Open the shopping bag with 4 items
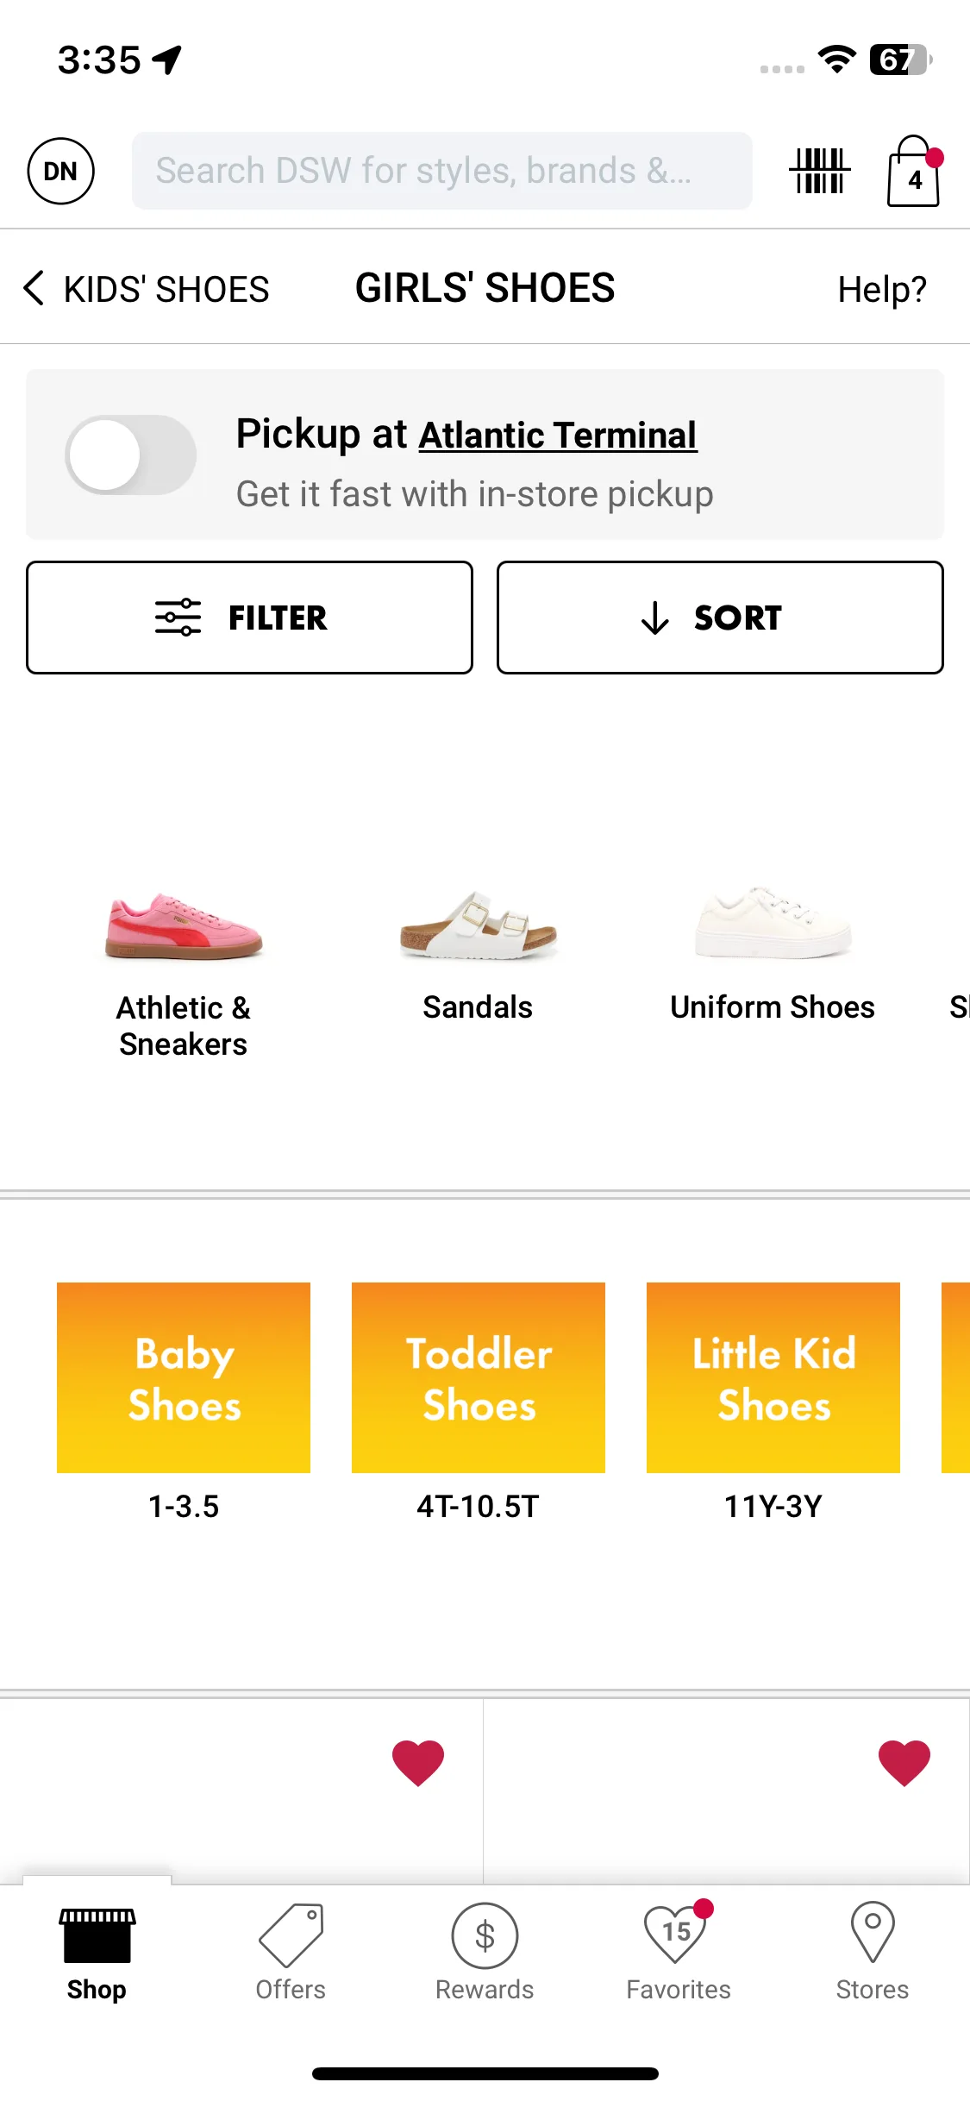Image resolution: width=970 pixels, height=2101 pixels. [x=915, y=171]
